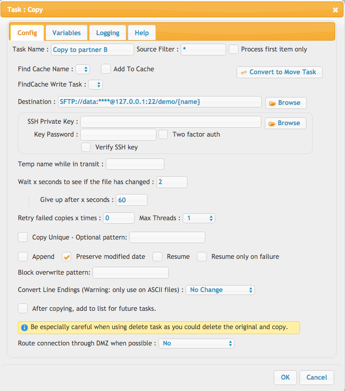Viewport: 345px width, 391px height.
Task: Enable the Process first item only checkbox
Action: click(234, 49)
